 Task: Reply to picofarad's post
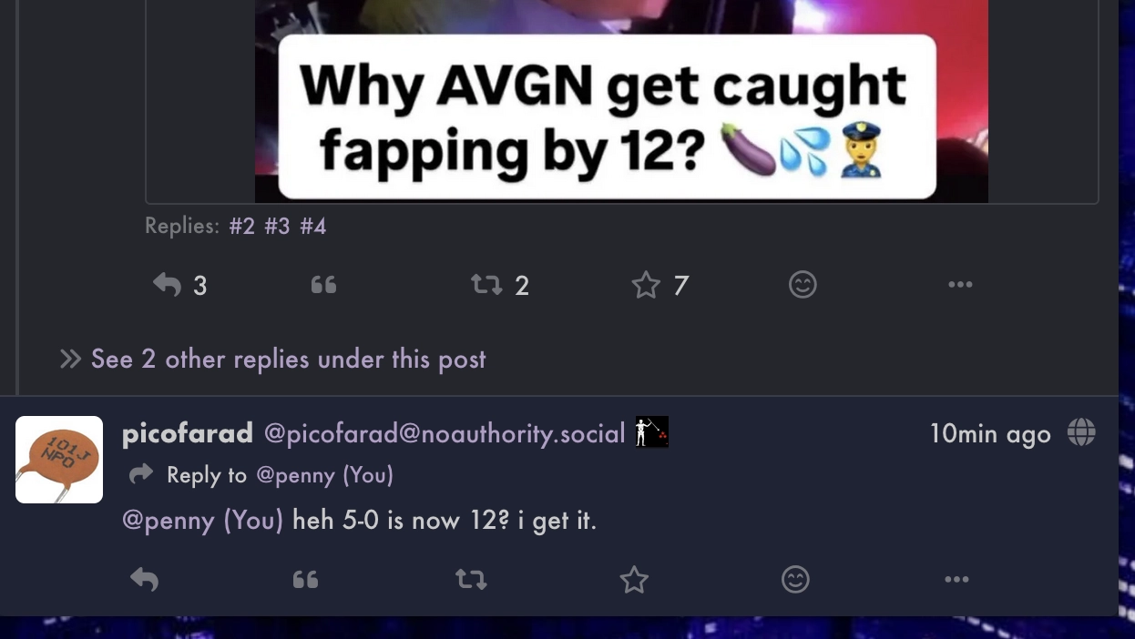[x=145, y=580]
